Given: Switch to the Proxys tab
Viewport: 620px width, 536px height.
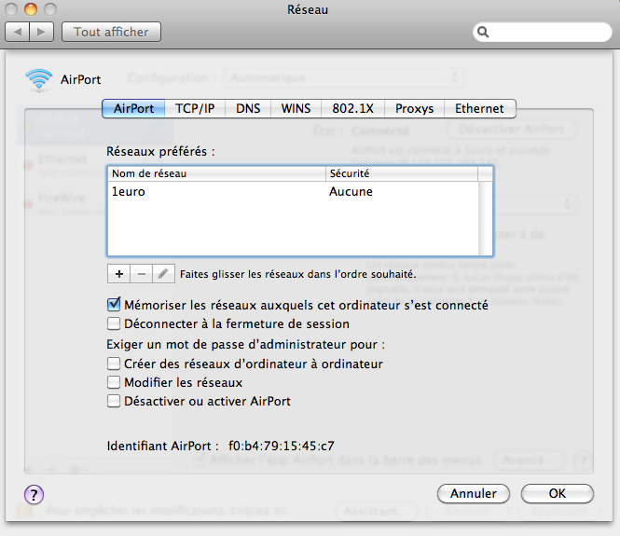Looking at the screenshot, I should tap(414, 108).
